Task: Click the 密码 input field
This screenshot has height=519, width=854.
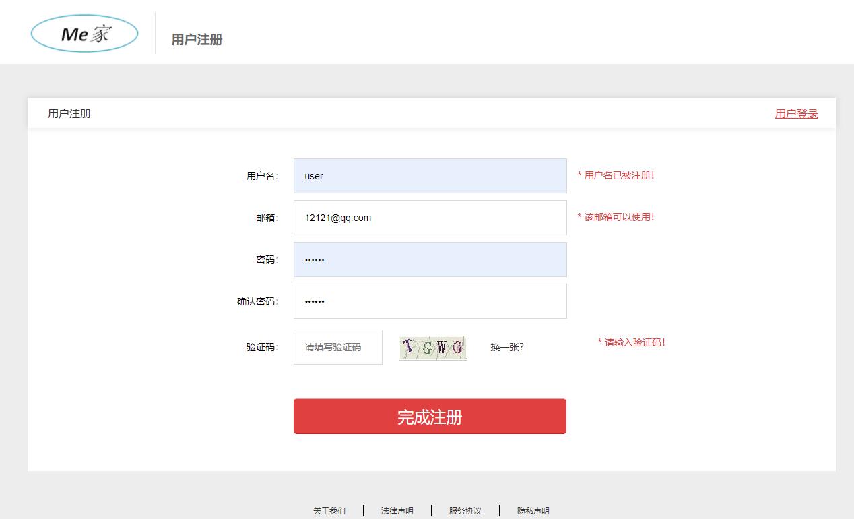Action: click(x=430, y=259)
